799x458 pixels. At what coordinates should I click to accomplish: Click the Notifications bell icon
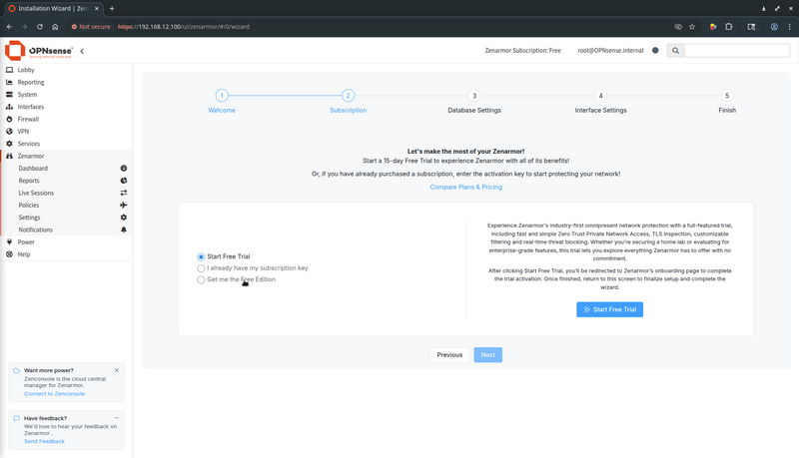123,229
